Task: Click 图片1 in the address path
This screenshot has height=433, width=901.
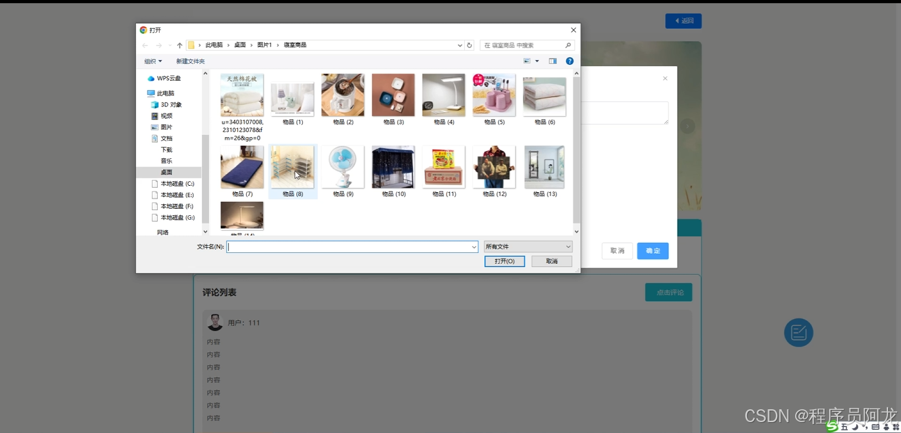Action: click(x=265, y=45)
